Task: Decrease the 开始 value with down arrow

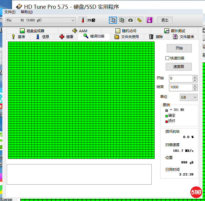Action: coord(195,80)
